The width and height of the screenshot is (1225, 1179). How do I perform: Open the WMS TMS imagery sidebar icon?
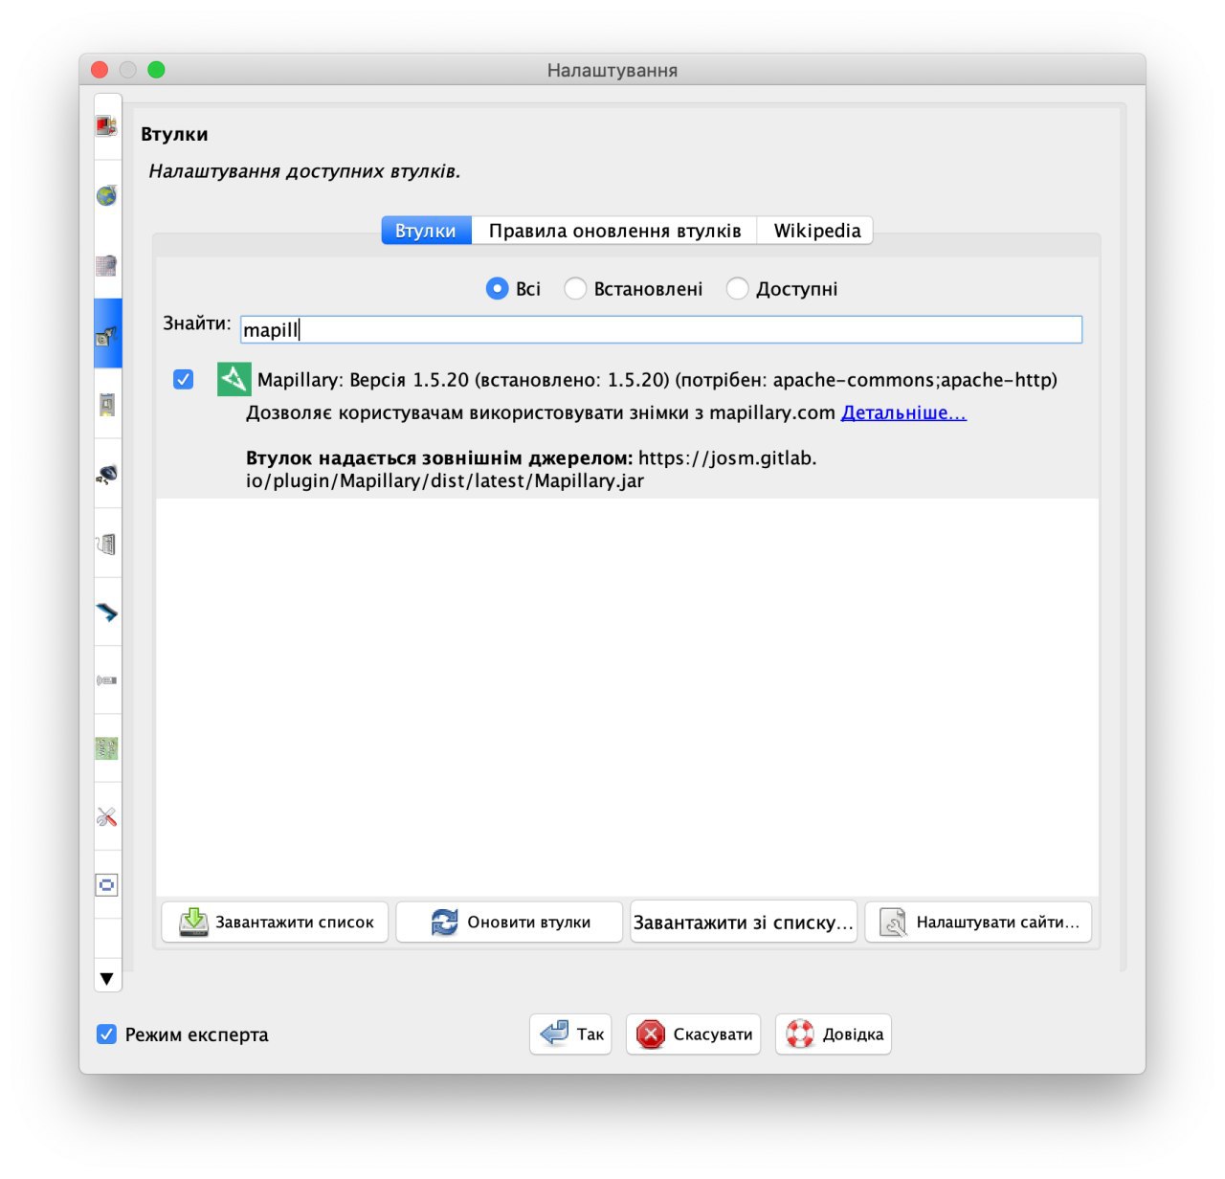pyautogui.click(x=106, y=748)
